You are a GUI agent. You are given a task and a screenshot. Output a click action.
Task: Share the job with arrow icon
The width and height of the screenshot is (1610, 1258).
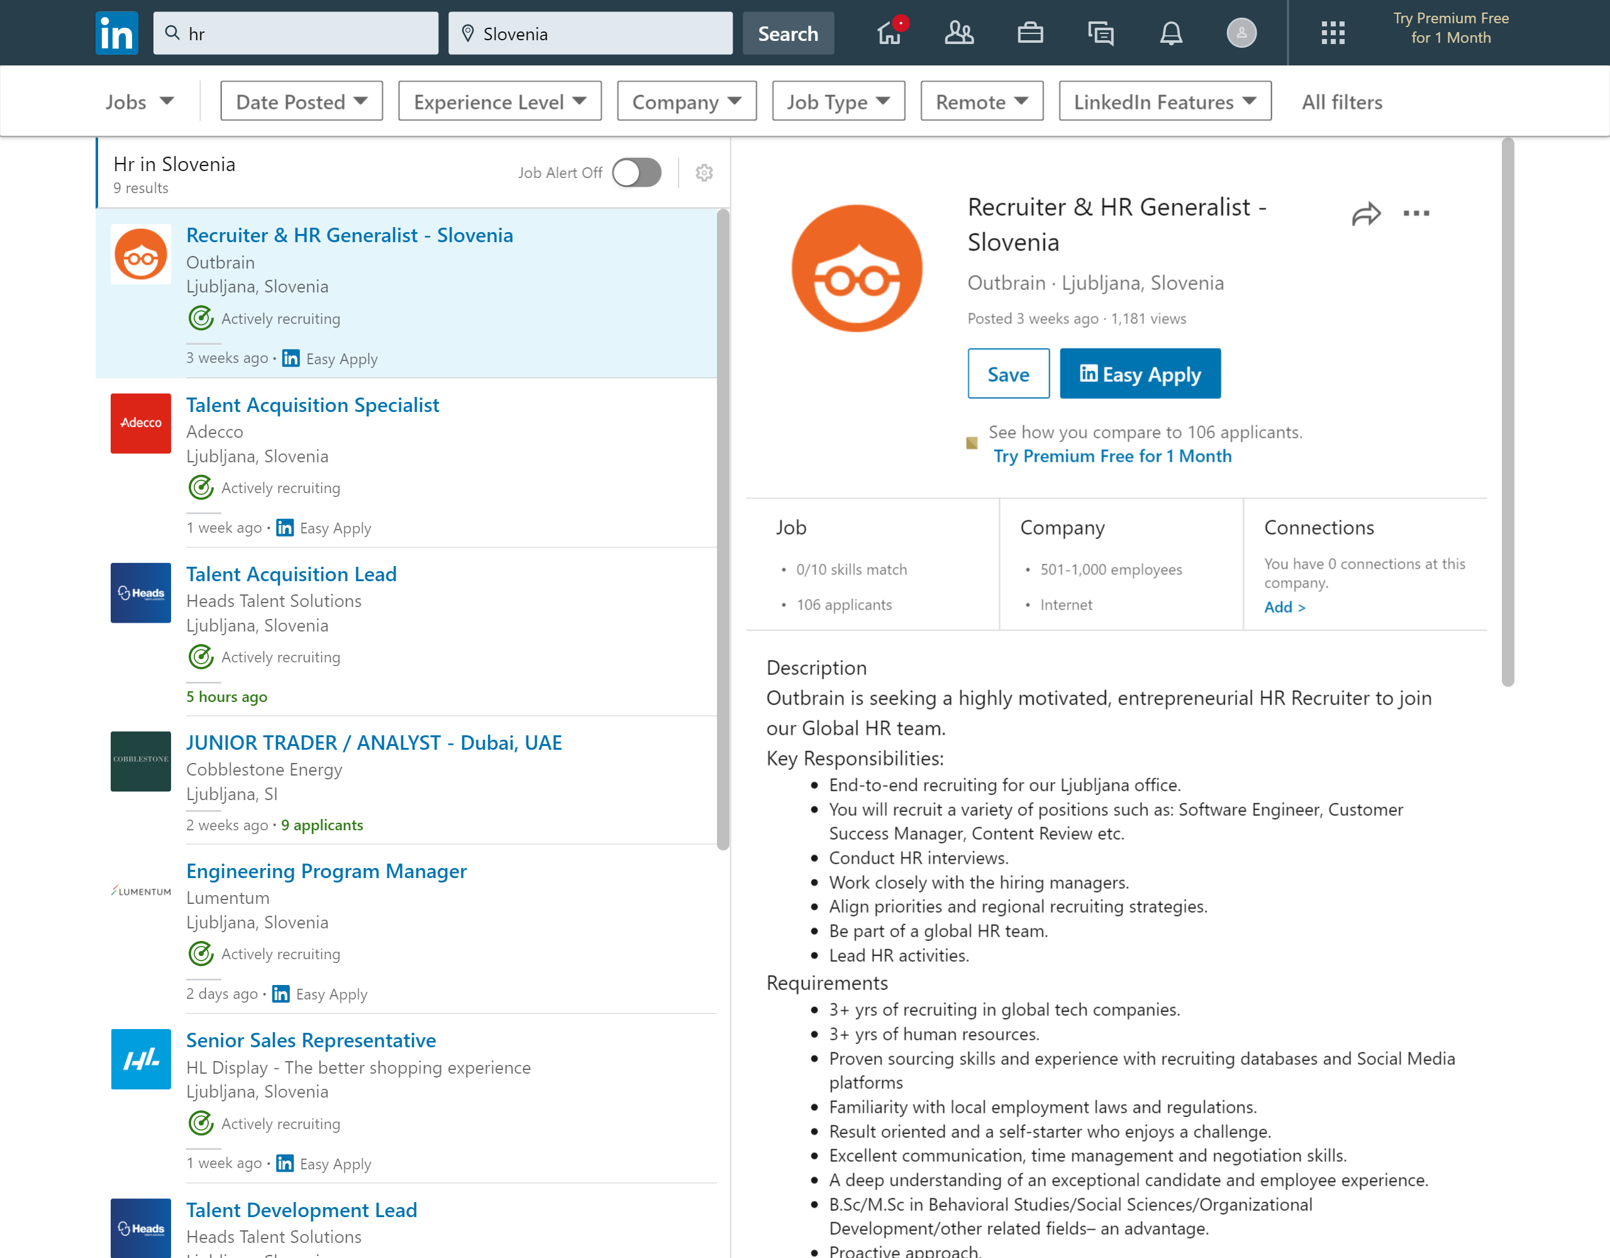(1365, 214)
